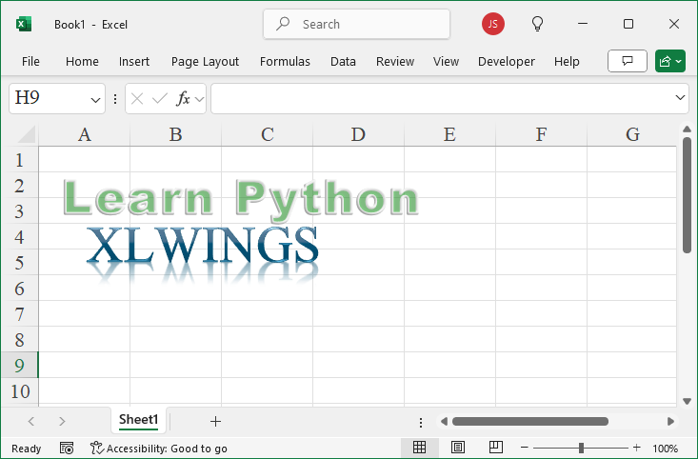Switch to Normal view
698x459 pixels.
[x=419, y=447]
